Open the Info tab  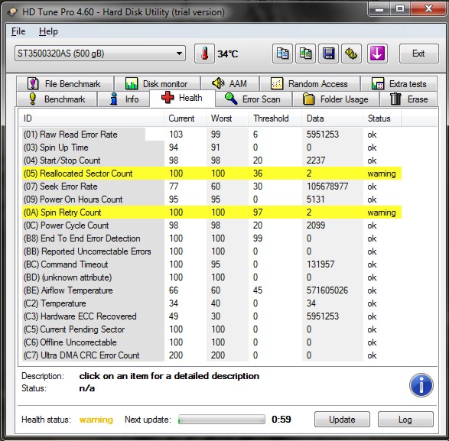124,99
